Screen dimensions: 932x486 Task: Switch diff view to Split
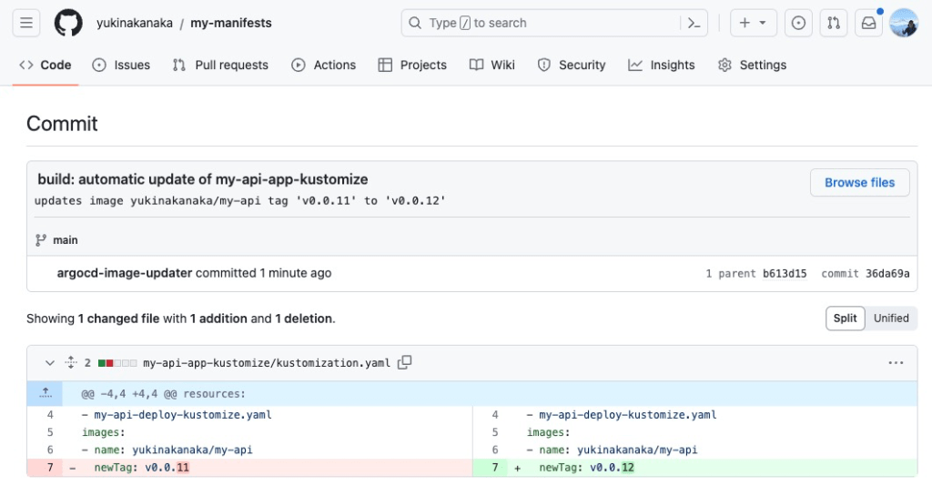[845, 318]
